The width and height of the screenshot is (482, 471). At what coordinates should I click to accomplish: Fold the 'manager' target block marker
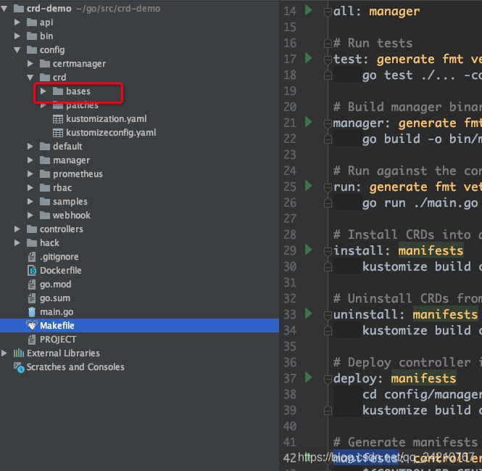coord(328,124)
